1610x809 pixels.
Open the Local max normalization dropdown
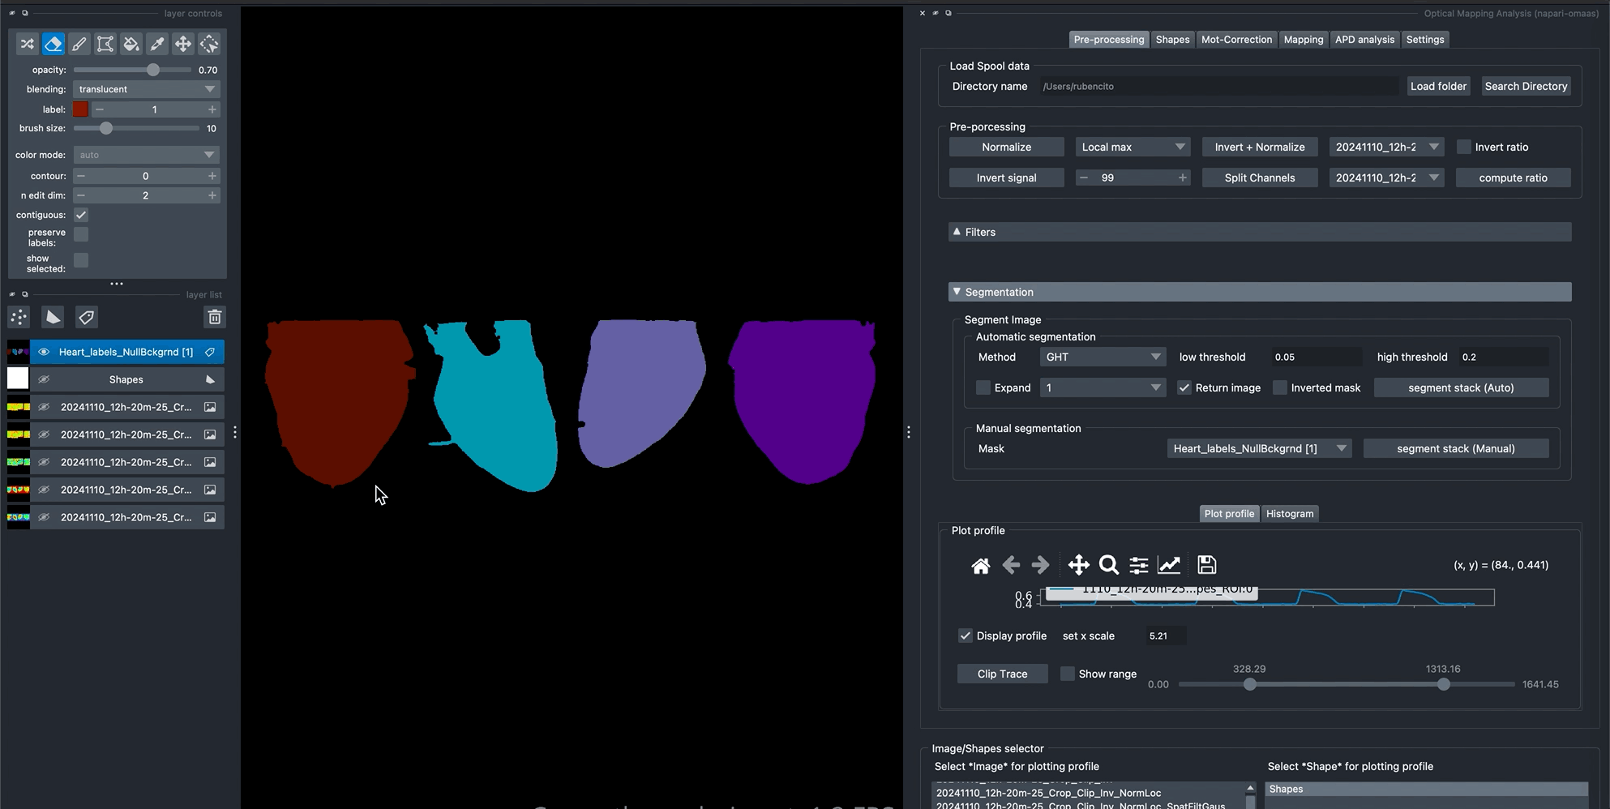point(1133,147)
